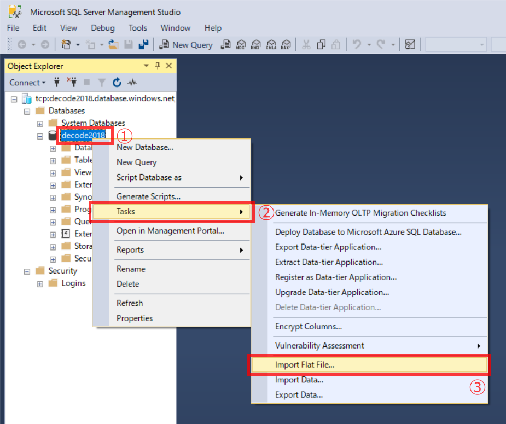Open the File menu
The height and width of the screenshot is (424, 506).
click(x=13, y=28)
